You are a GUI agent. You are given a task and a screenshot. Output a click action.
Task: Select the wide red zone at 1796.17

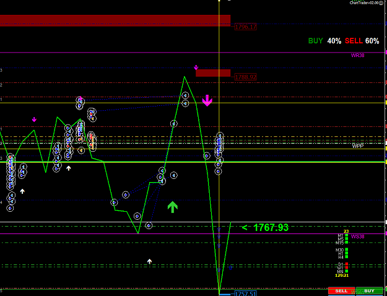pyautogui.click(x=115, y=20)
